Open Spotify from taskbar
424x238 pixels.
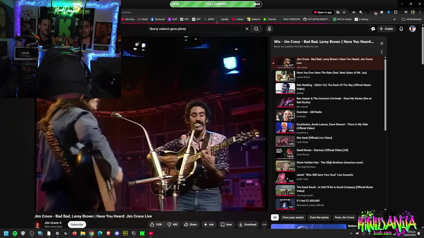point(15,233)
